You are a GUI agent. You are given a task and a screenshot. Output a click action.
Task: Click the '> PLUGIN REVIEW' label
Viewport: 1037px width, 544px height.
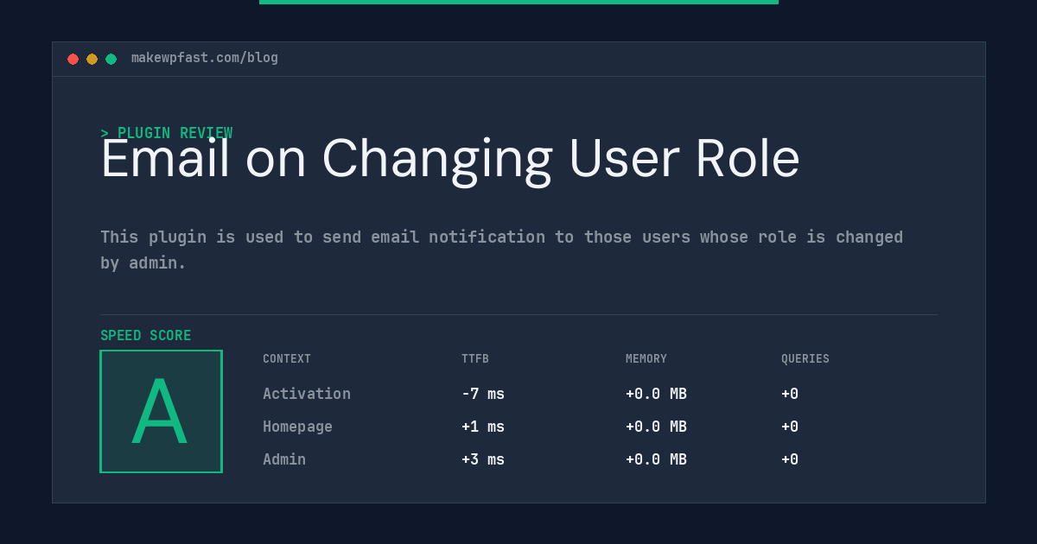point(167,133)
